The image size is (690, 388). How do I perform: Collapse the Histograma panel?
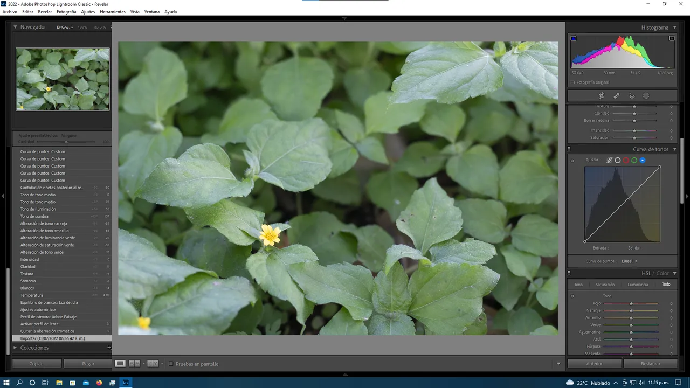(674, 27)
